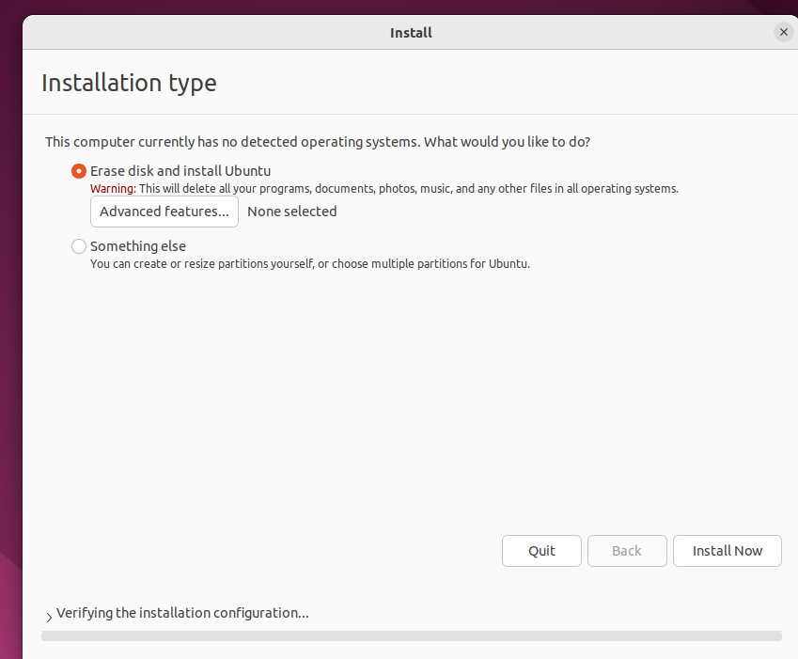798x659 pixels.
Task: Choose the Something else radio button
Action: (x=78, y=246)
